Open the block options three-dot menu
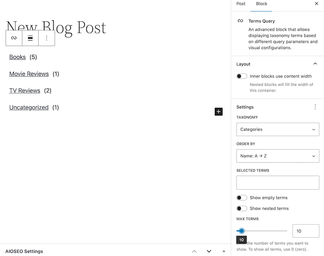 coord(47,38)
